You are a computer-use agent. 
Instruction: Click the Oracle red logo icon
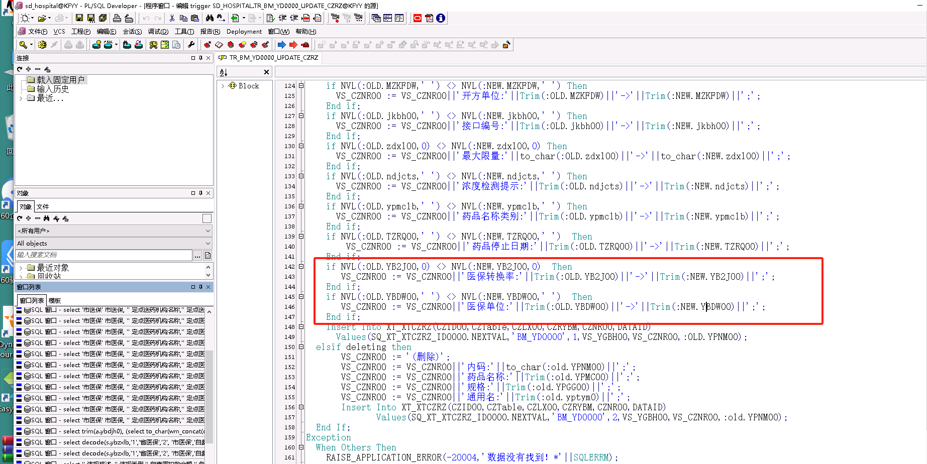click(417, 18)
